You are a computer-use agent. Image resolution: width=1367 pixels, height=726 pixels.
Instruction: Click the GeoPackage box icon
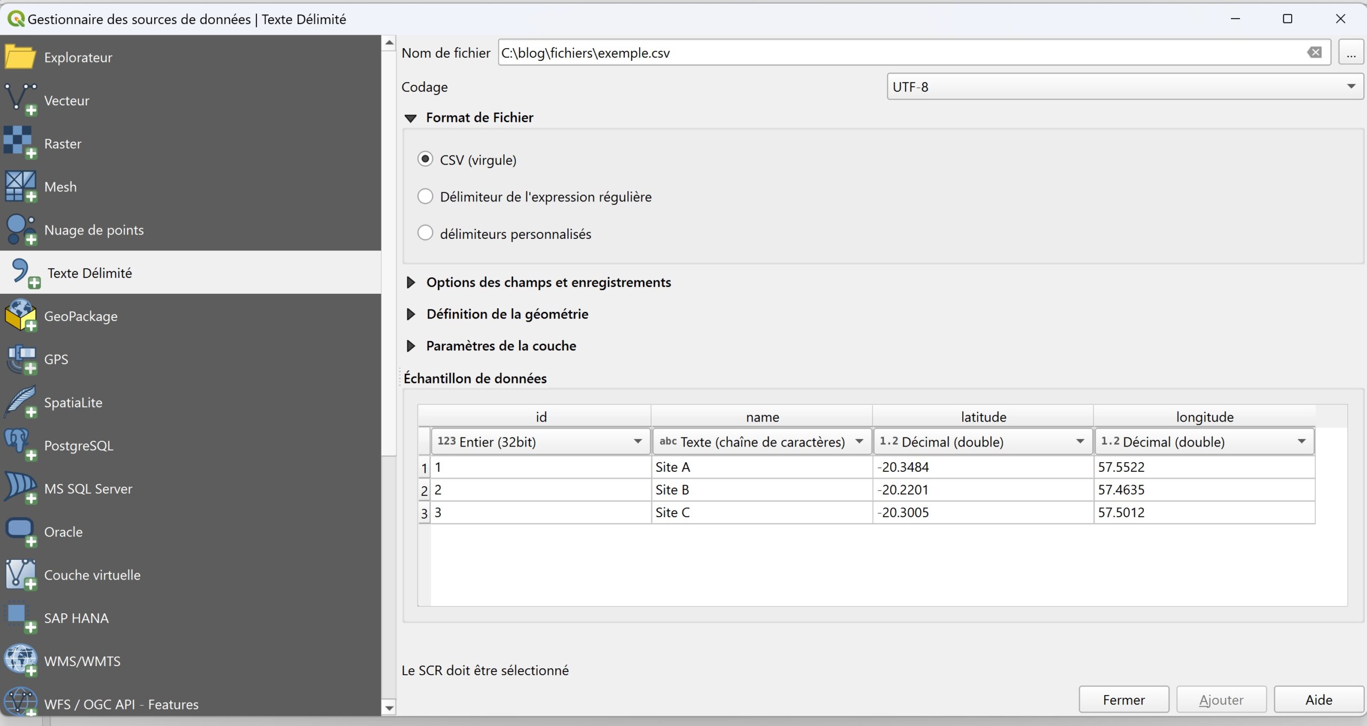[x=20, y=315]
